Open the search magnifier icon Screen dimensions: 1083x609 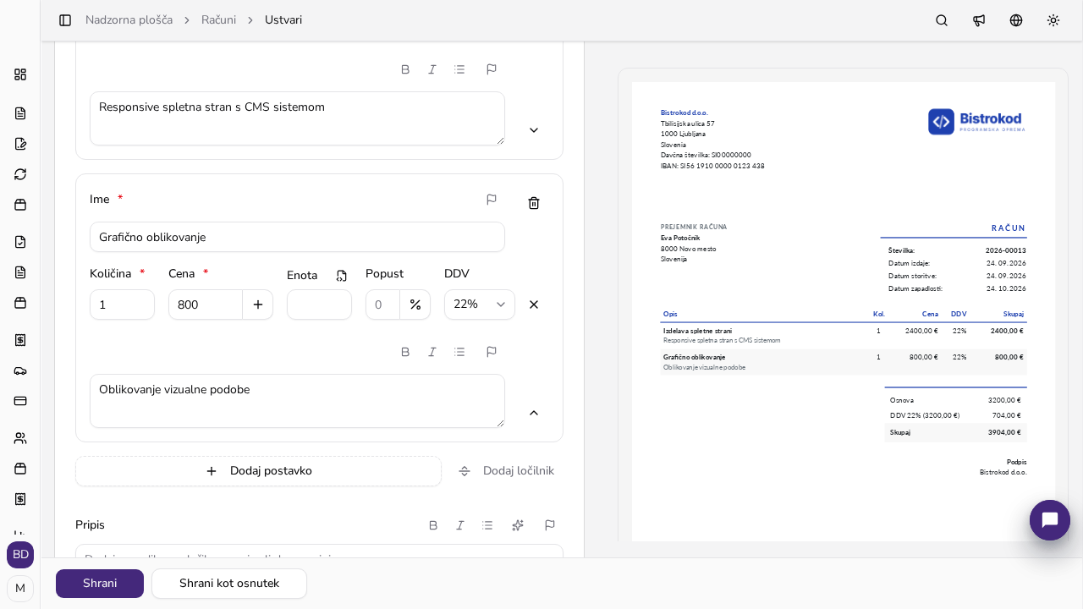(942, 20)
